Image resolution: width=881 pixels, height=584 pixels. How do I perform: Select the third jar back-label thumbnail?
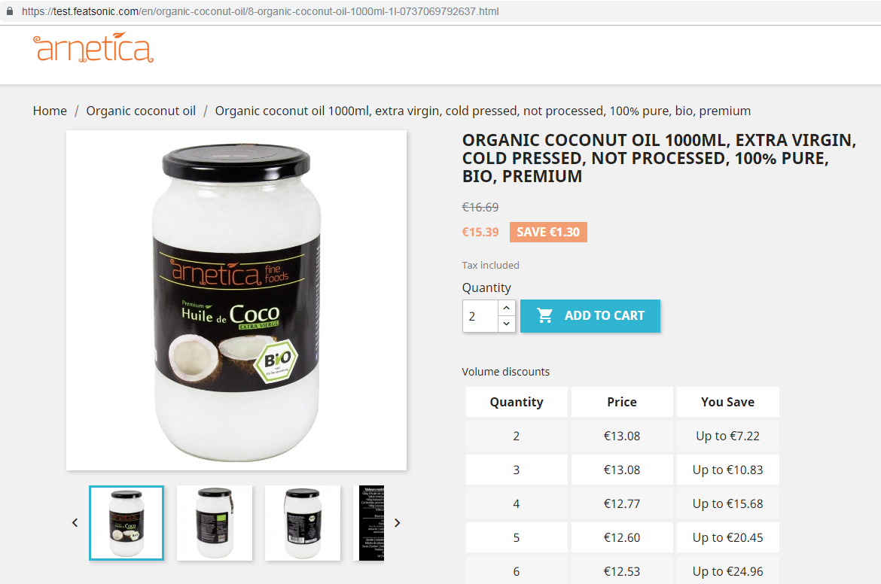point(303,523)
